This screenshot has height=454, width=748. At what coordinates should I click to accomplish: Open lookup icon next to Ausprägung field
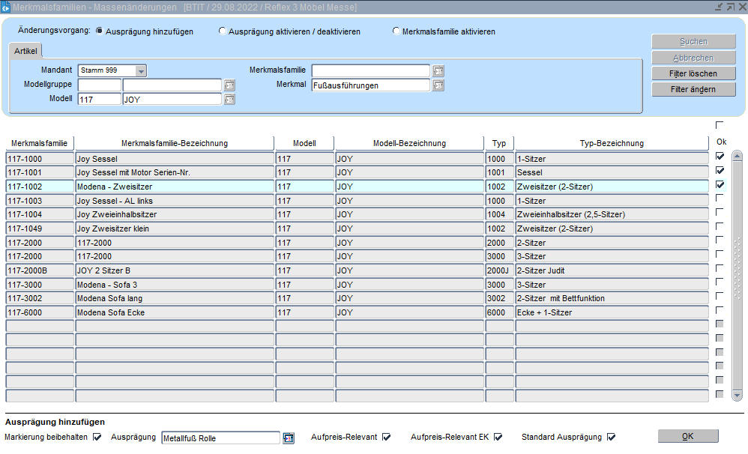click(289, 438)
